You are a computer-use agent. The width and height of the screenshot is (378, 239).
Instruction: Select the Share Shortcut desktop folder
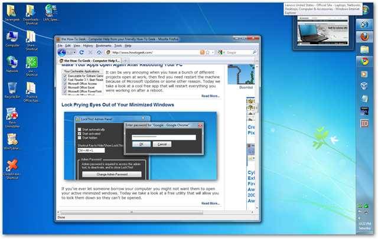point(31,41)
